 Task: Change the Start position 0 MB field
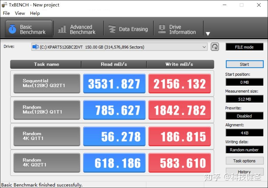(x=245, y=82)
